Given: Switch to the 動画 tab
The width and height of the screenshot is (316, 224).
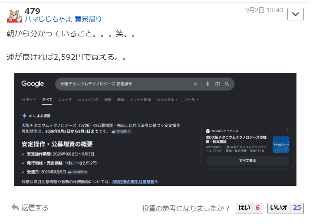Looking at the screenshot, I should click(121, 100).
